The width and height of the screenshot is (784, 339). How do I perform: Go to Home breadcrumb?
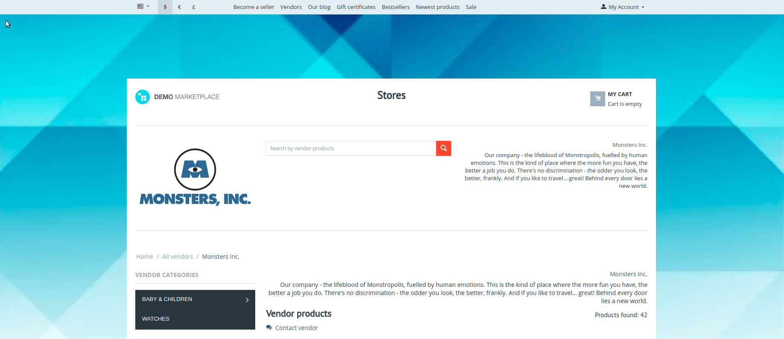(145, 257)
